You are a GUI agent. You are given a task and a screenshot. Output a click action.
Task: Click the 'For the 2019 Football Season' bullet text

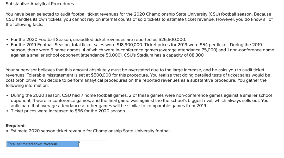click(x=41, y=45)
